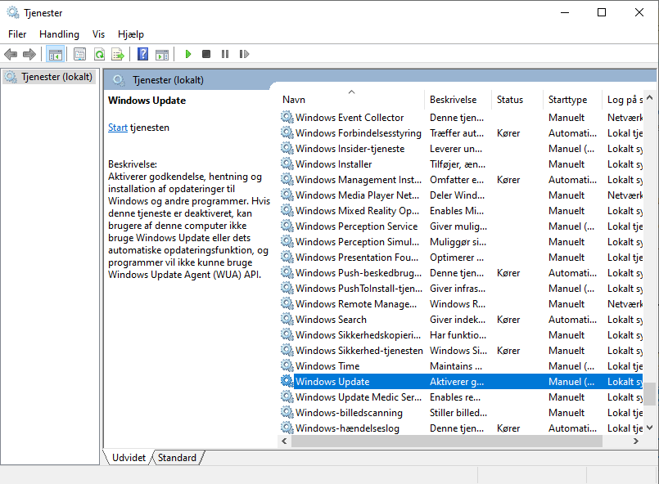Select the Windows Media Player Net... row name

point(357,195)
